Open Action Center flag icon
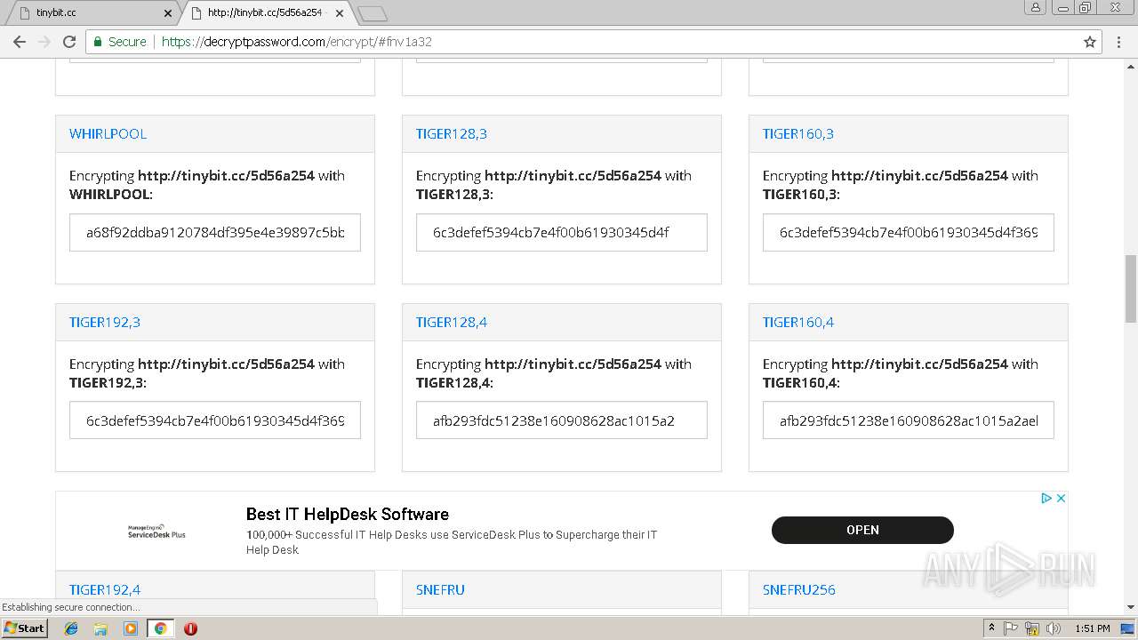 tap(1011, 628)
